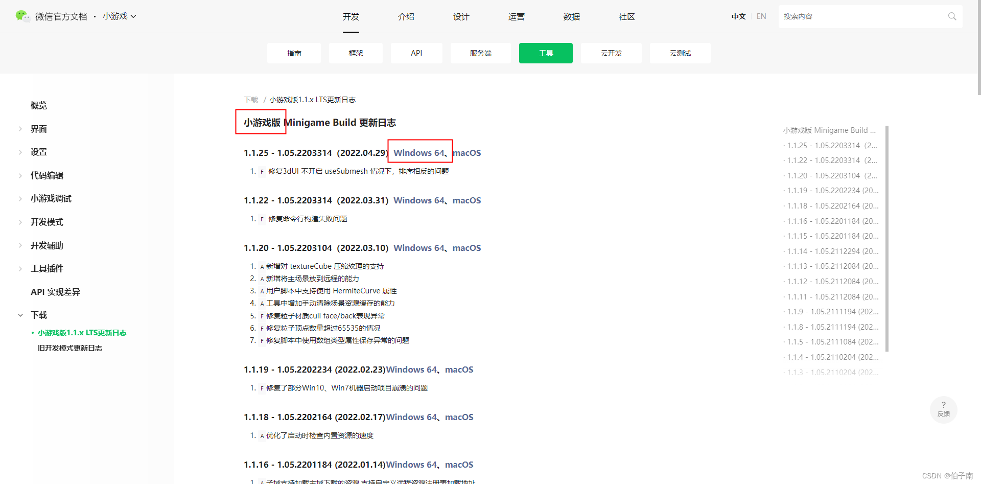Open 小游戏版1.1.x LTS更新日志 sidebar item
The height and width of the screenshot is (484, 981).
point(82,333)
